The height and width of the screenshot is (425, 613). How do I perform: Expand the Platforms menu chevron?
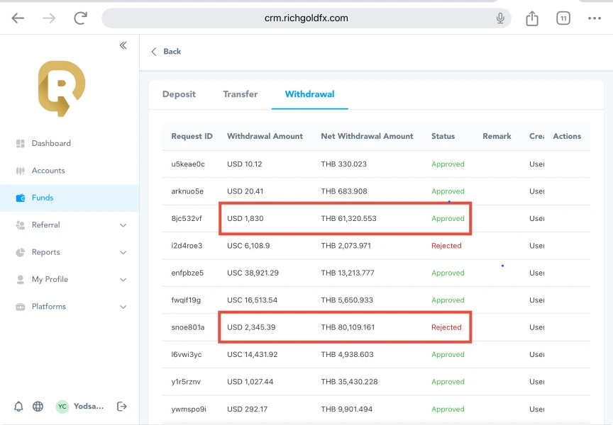coord(123,307)
